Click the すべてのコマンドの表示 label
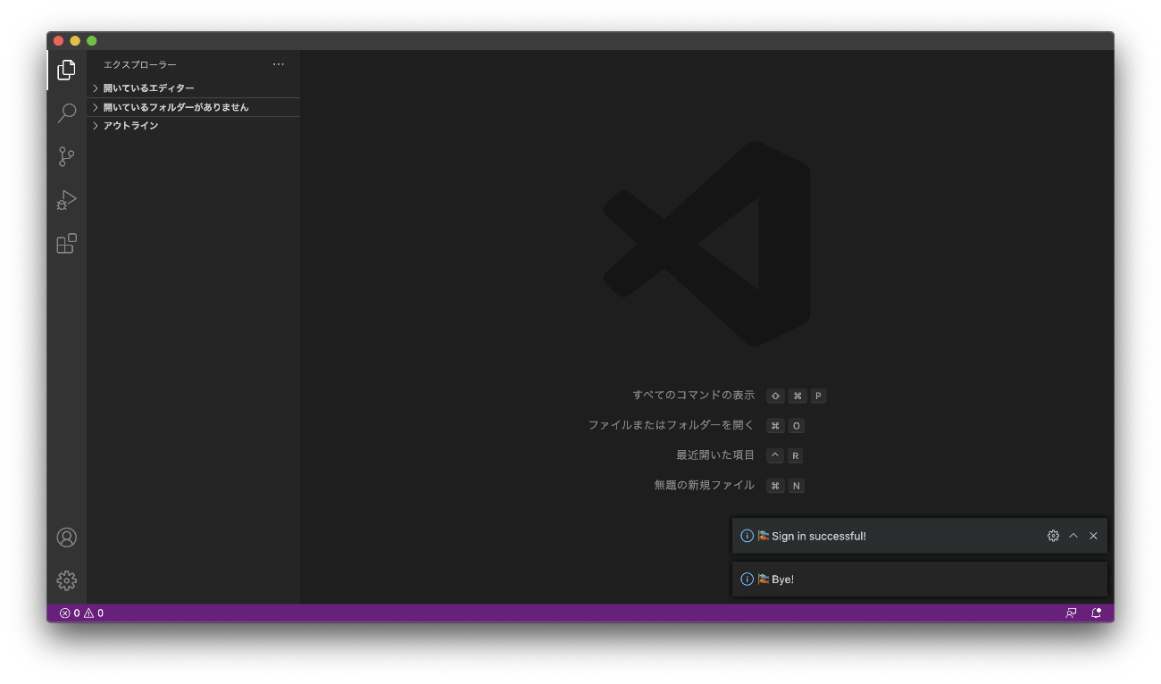This screenshot has width=1161, height=684. 694,396
